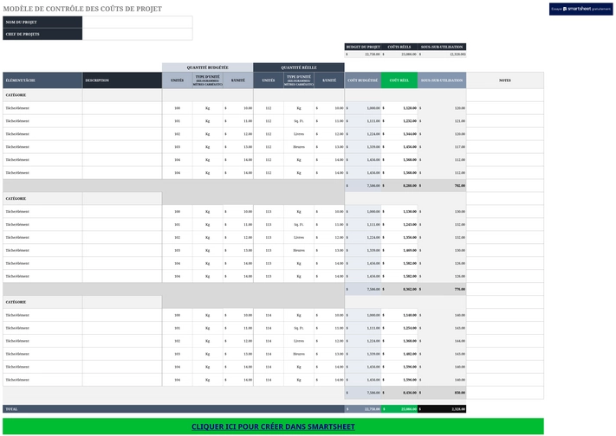Select the empty field next to 'Nom du projet'
The image size is (616, 436).
(x=138, y=22)
